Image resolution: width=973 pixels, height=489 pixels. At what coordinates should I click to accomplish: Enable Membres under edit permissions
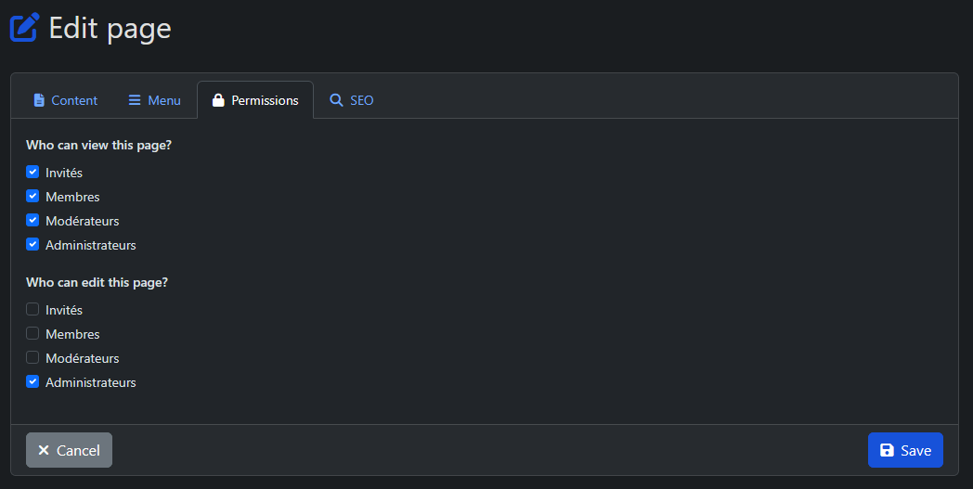pos(32,333)
